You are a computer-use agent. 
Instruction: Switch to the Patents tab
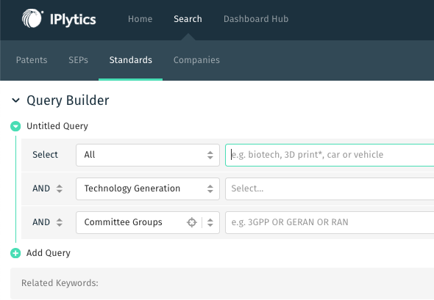32,60
